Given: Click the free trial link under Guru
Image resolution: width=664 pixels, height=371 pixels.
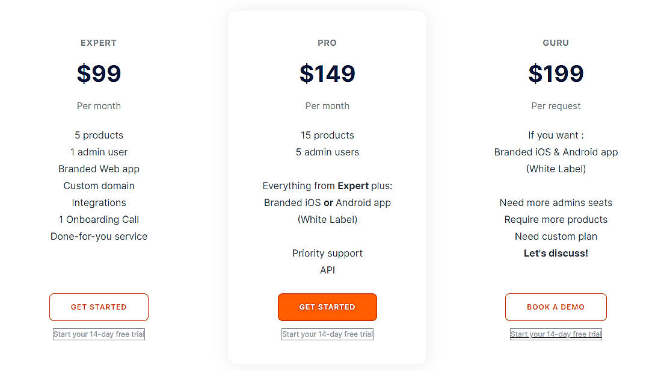Looking at the screenshot, I should [556, 334].
